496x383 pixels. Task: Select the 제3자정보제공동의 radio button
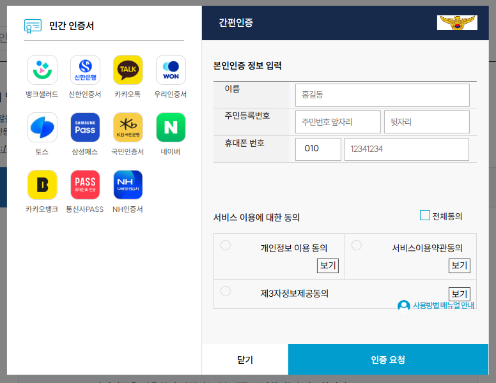click(226, 291)
